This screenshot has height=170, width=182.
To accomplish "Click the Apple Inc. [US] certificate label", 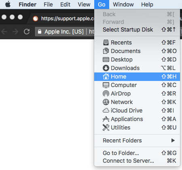I will 64,32.
